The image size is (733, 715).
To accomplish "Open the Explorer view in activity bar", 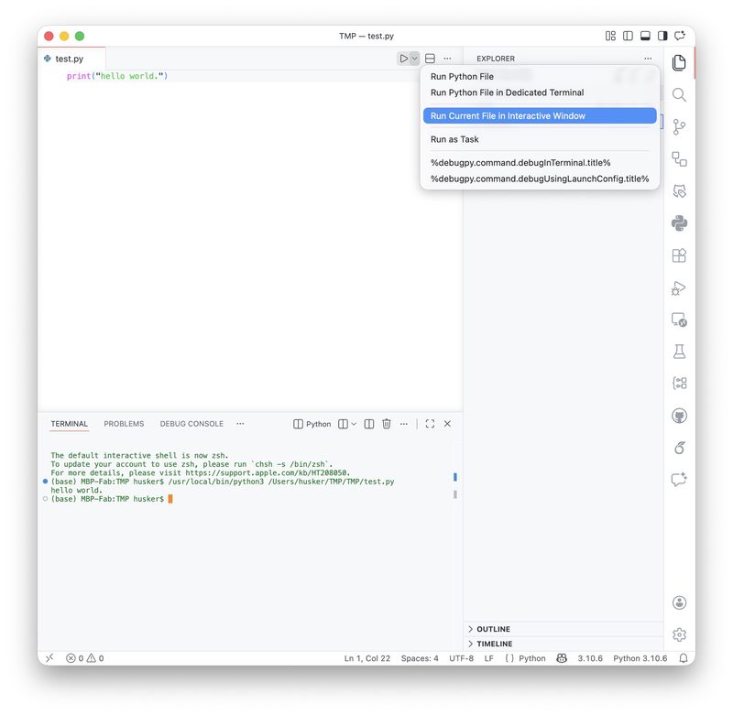I will (679, 62).
